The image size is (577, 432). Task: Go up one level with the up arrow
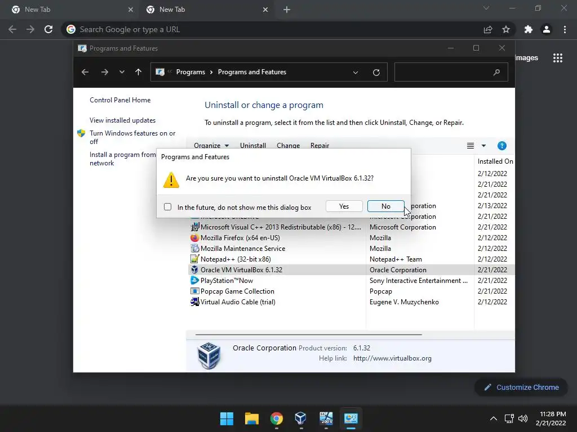tap(139, 72)
